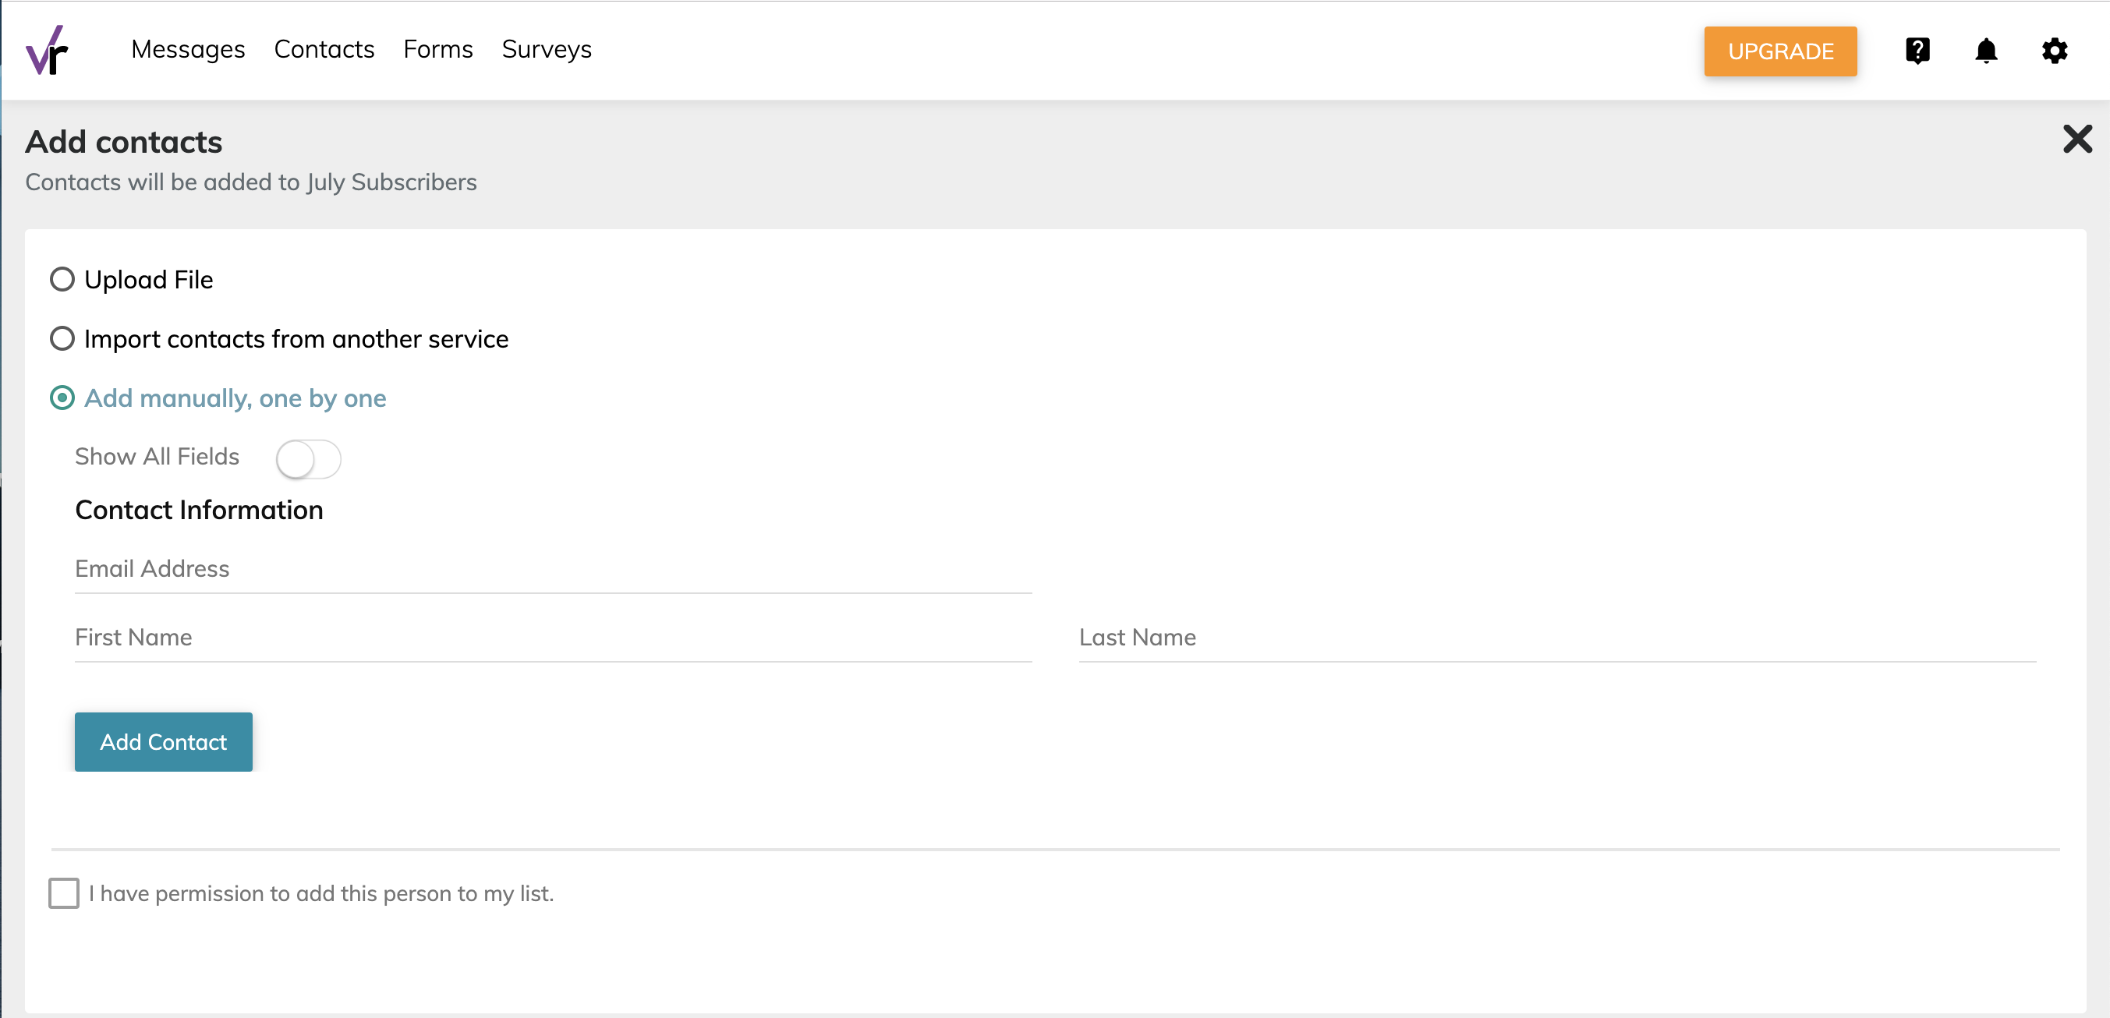Image resolution: width=2110 pixels, height=1018 pixels.
Task: Focus the Email Address field
Action: pyautogui.click(x=553, y=569)
